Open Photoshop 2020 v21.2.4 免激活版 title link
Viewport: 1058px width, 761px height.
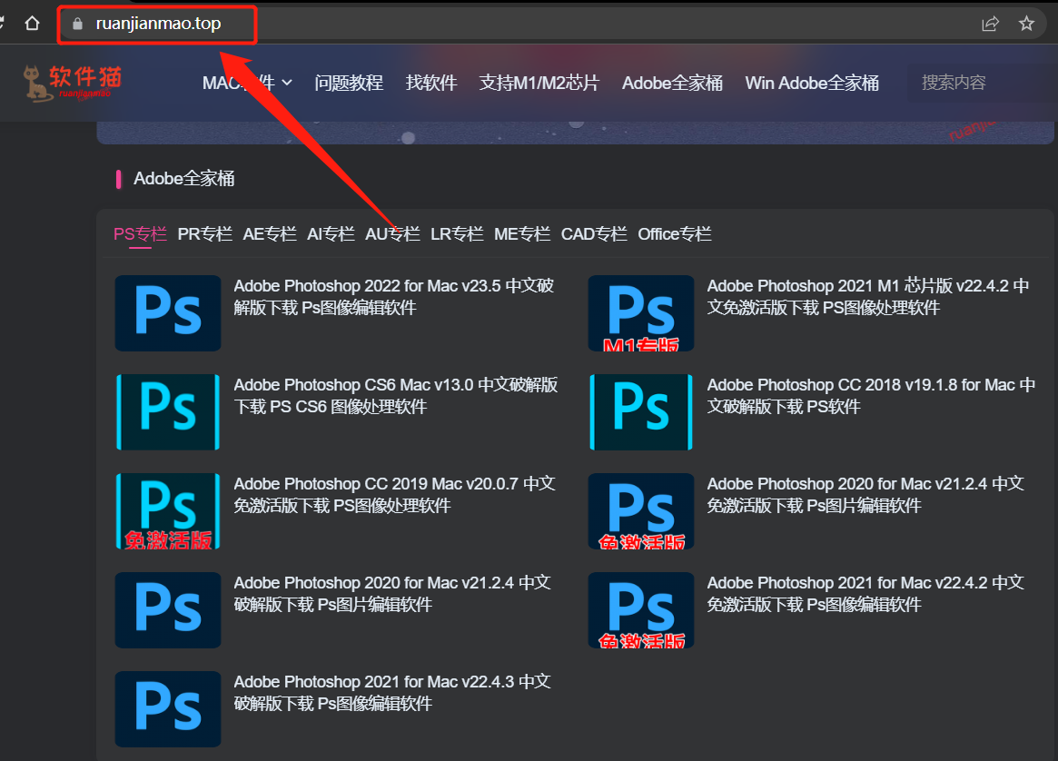click(x=865, y=495)
